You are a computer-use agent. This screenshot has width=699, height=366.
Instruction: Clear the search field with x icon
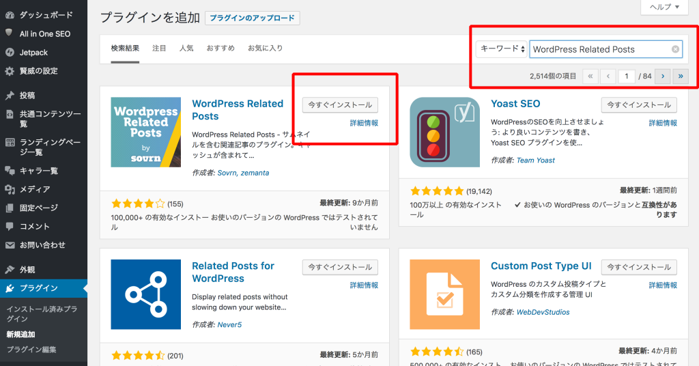pos(675,49)
